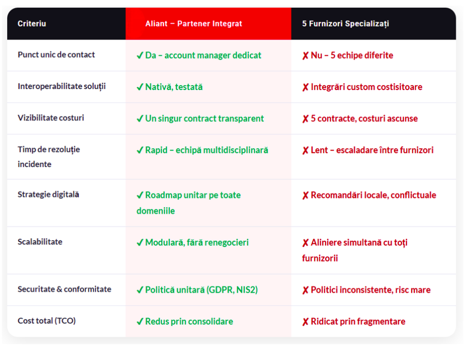Click 'Strategie digitală' criterion label
This screenshot has height=349, width=464.
(49, 195)
